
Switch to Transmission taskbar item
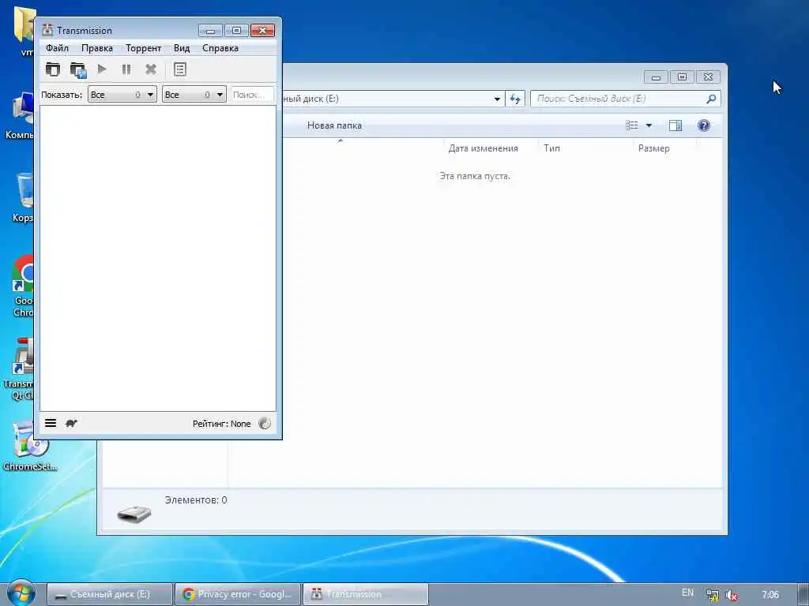(365, 594)
